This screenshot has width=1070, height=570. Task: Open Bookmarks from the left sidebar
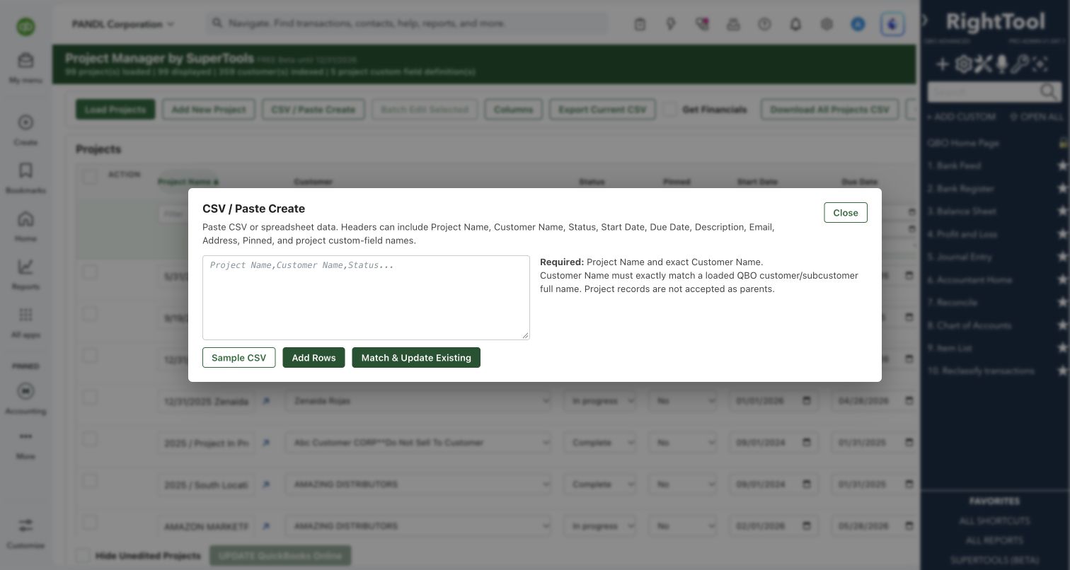pyautogui.click(x=25, y=178)
